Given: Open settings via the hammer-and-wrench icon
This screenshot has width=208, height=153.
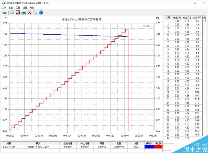Looking at the screenshot, I should click(x=29, y=12).
